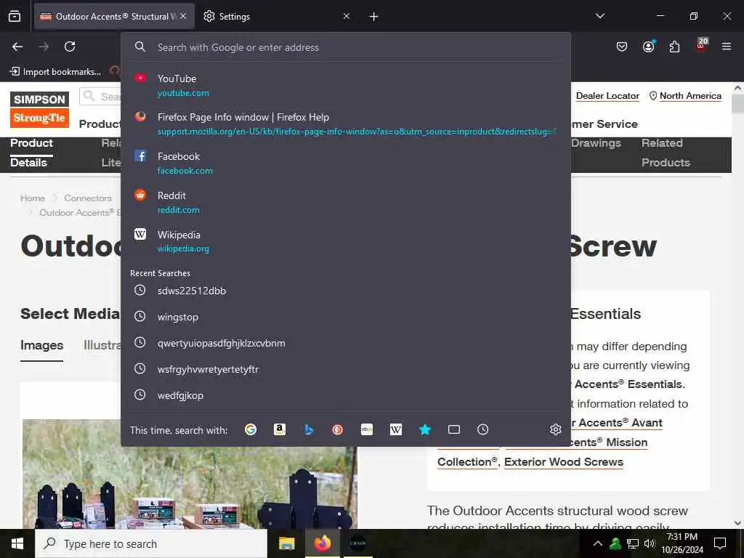The image size is (744, 558).
Task: Click the Windows taskbar search box
Action: [151, 543]
